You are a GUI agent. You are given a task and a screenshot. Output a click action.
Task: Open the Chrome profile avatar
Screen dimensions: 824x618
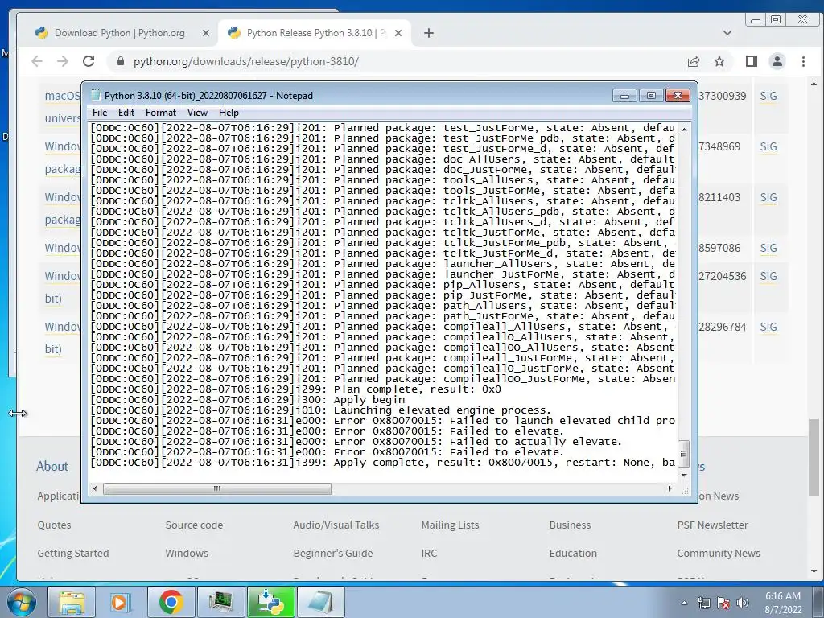click(x=777, y=61)
